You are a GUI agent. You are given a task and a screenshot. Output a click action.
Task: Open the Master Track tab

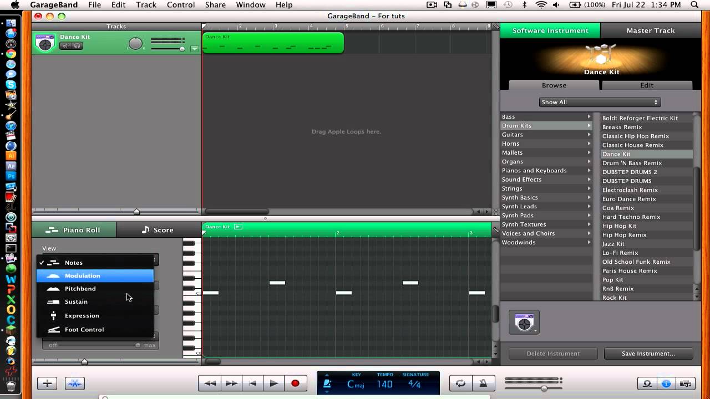[651, 30]
